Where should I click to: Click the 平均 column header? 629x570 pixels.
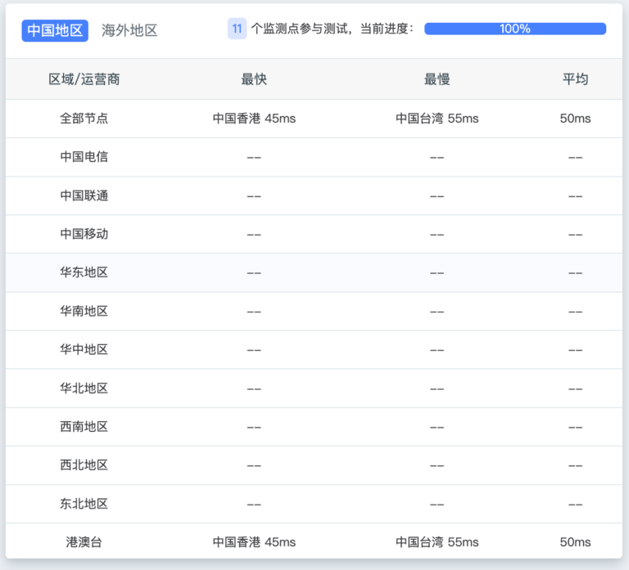point(575,79)
